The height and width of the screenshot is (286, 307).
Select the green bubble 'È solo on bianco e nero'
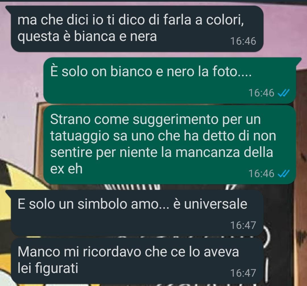coord(169,80)
